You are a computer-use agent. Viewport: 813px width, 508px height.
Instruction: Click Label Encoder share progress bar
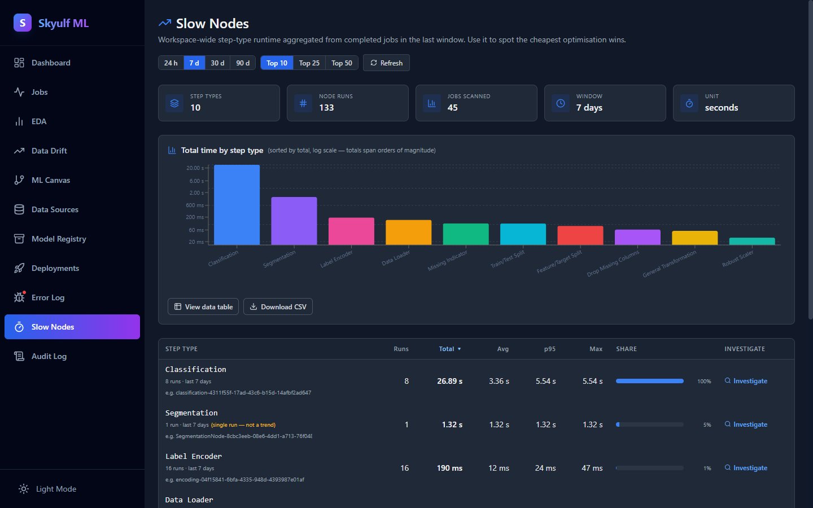click(650, 468)
